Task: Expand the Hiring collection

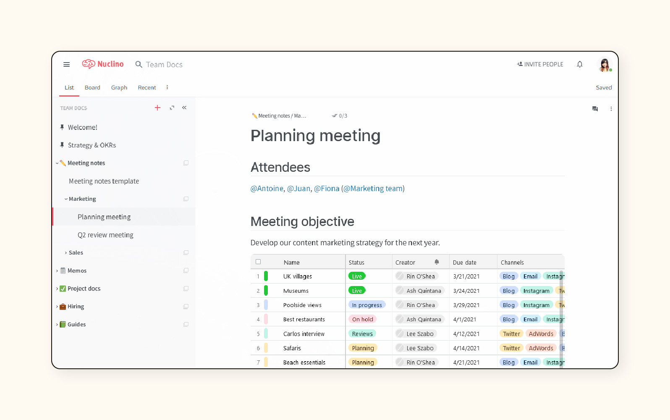Action: (x=57, y=307)
